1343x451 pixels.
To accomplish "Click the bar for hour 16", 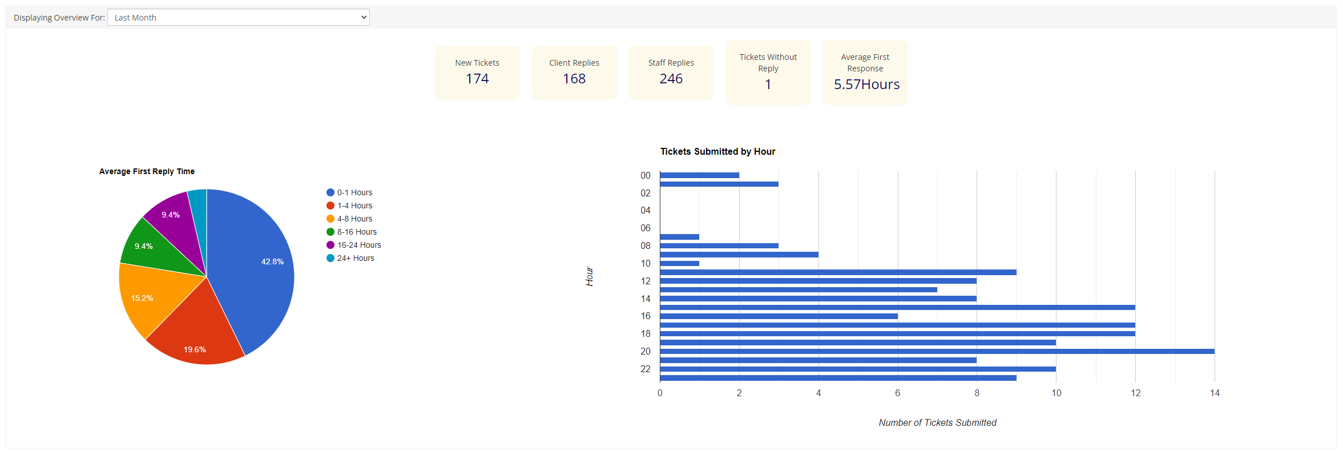I will point(779,316).
